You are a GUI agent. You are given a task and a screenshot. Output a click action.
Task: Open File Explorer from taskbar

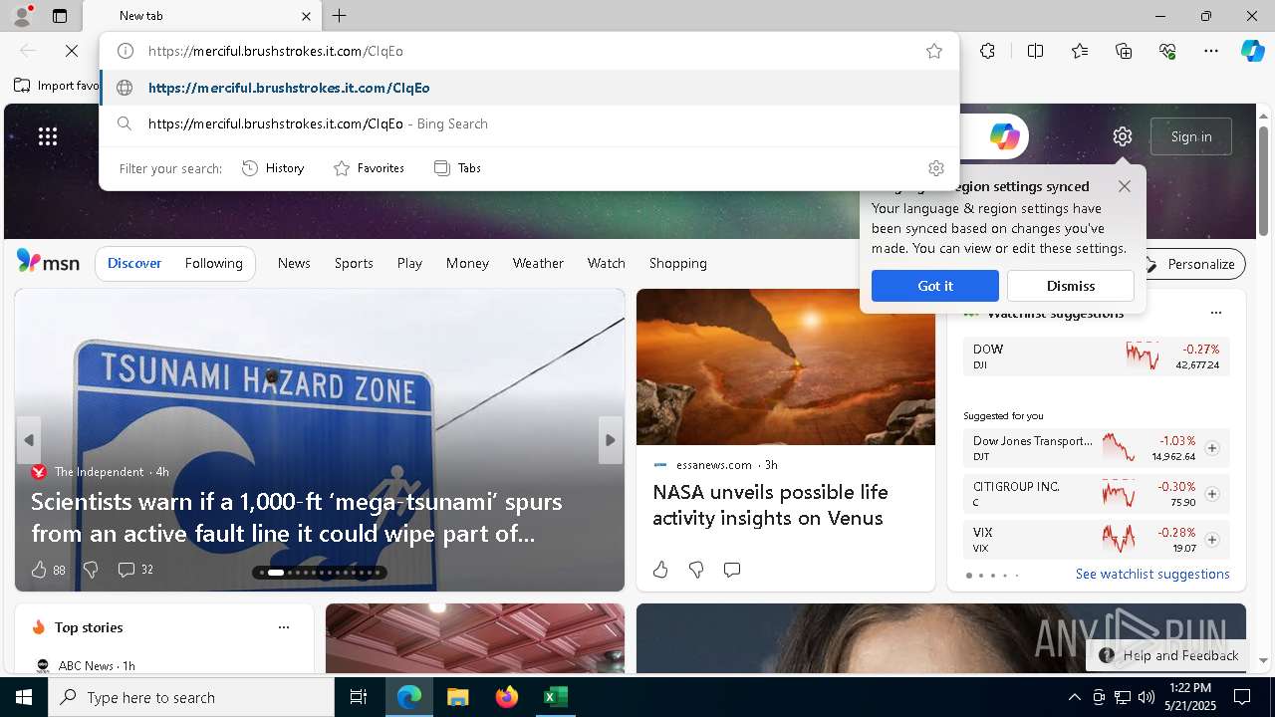457,697
